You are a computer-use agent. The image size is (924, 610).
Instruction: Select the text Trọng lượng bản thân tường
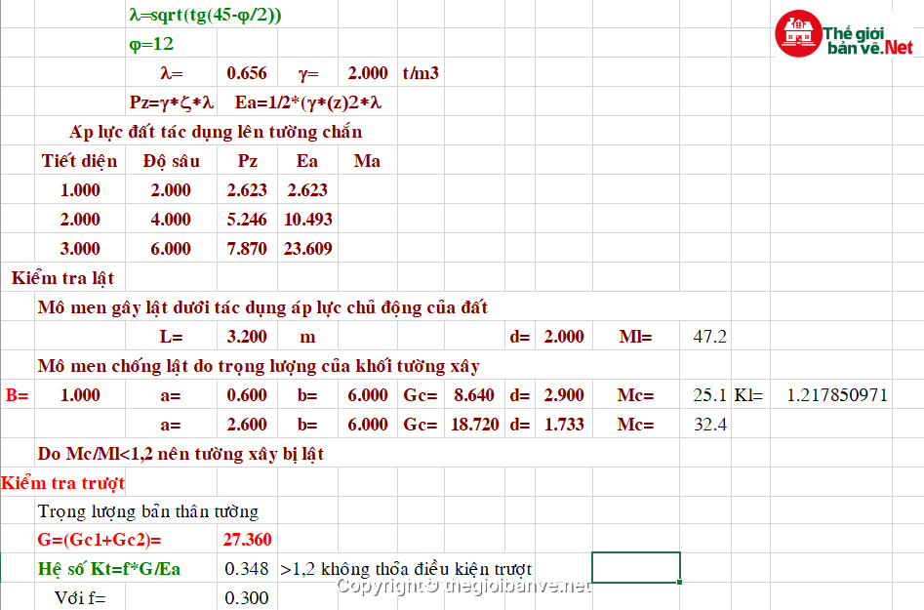click(148, 511)
